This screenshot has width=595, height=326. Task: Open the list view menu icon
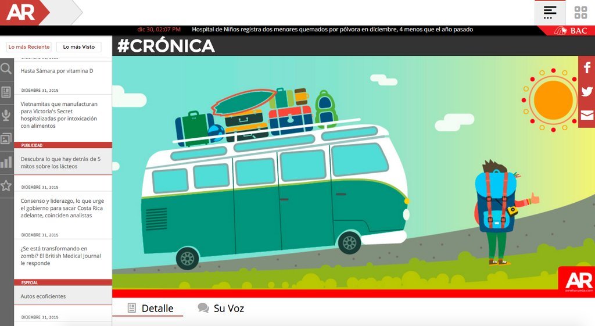pos(550,13)
